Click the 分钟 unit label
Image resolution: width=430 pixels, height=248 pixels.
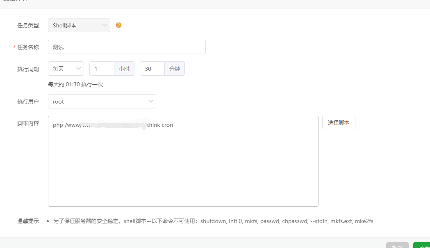click(x=175, y=69)
